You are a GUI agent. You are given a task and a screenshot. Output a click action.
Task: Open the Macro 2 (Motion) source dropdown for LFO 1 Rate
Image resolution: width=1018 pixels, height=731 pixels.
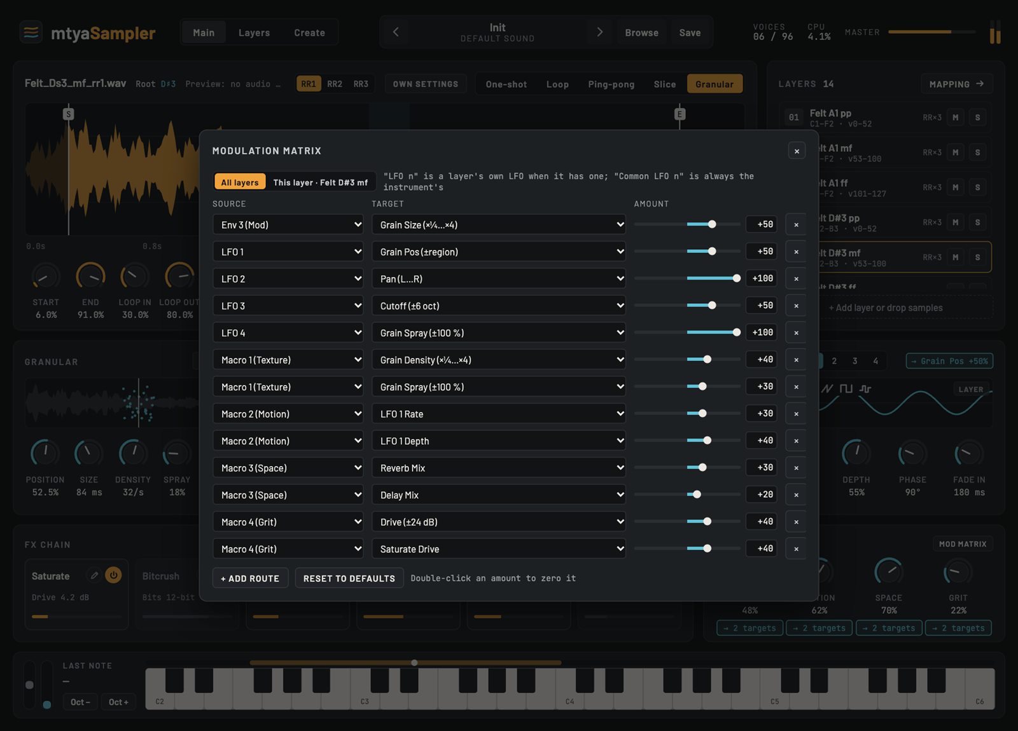tap(288, 414)
